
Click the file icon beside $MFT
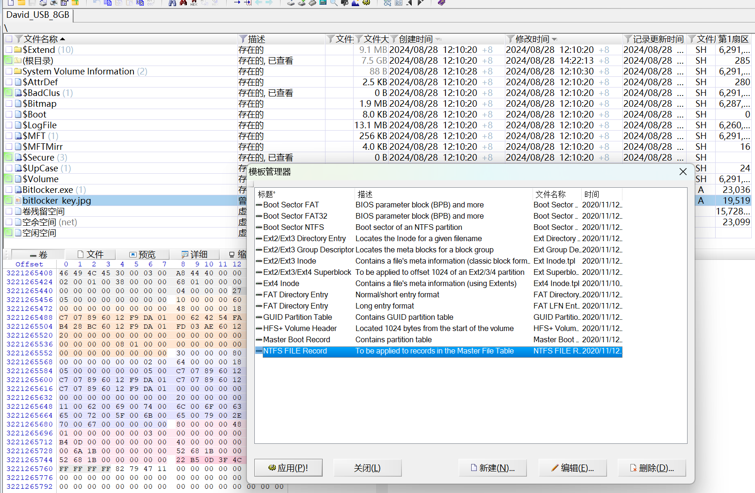18,136
